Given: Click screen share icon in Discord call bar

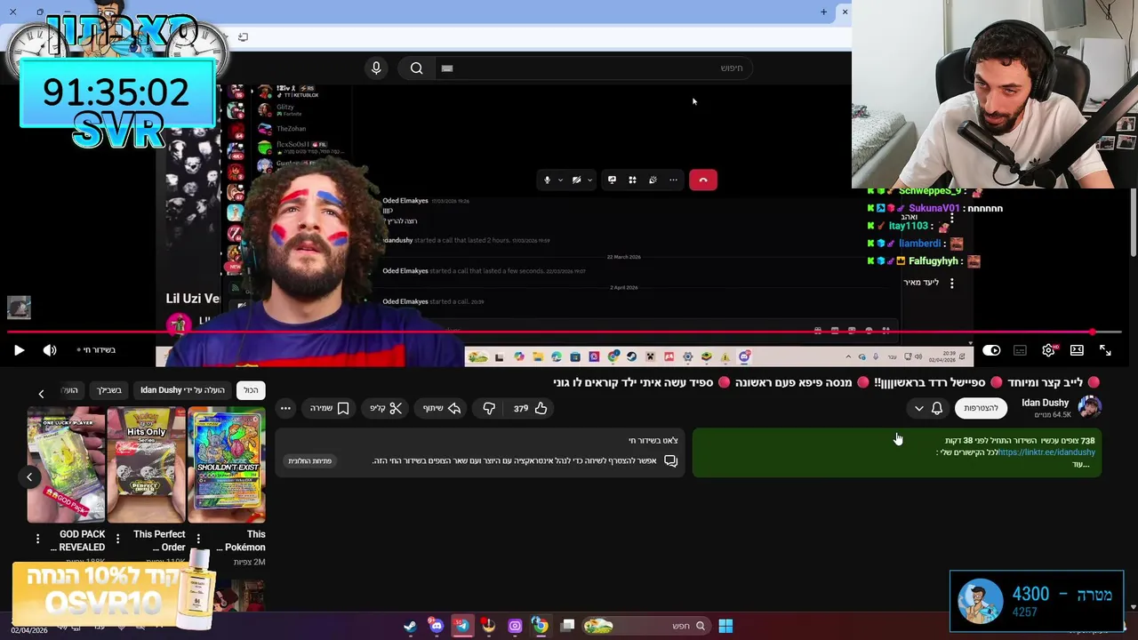Looking at the screenshot, I should pyautogui.click(x=612, y=180).
